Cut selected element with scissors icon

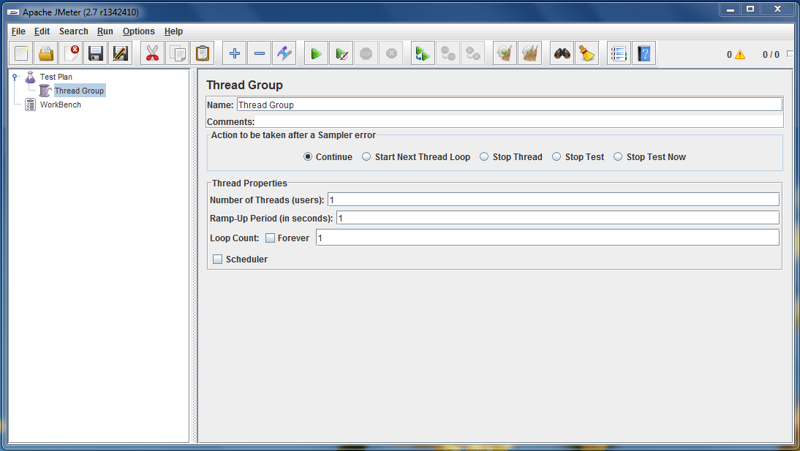pos(153,53)
